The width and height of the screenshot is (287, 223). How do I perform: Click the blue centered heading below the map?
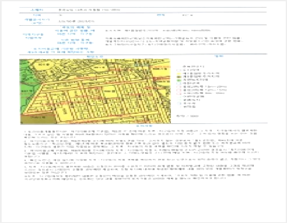[144, 126]
